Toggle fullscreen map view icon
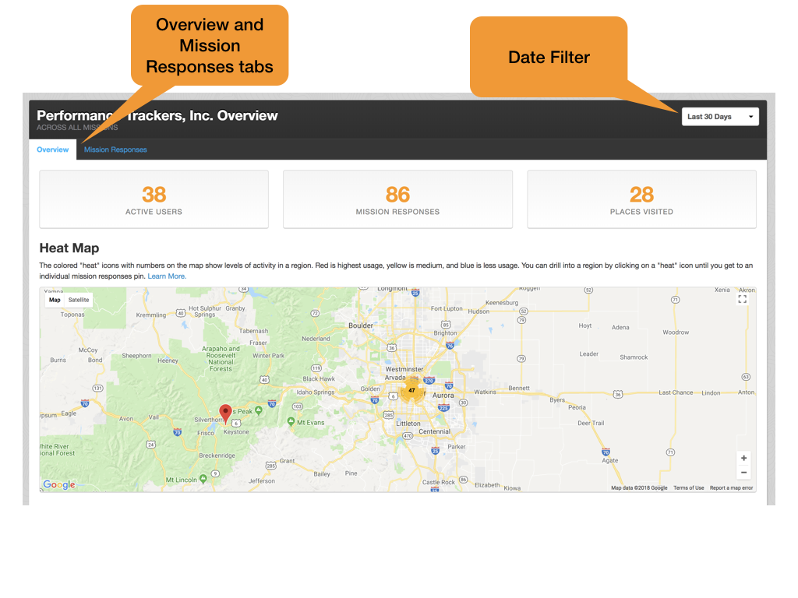 click(x=743, y=299)
